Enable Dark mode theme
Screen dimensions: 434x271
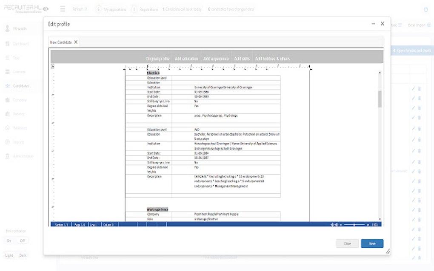coord(23,255)
